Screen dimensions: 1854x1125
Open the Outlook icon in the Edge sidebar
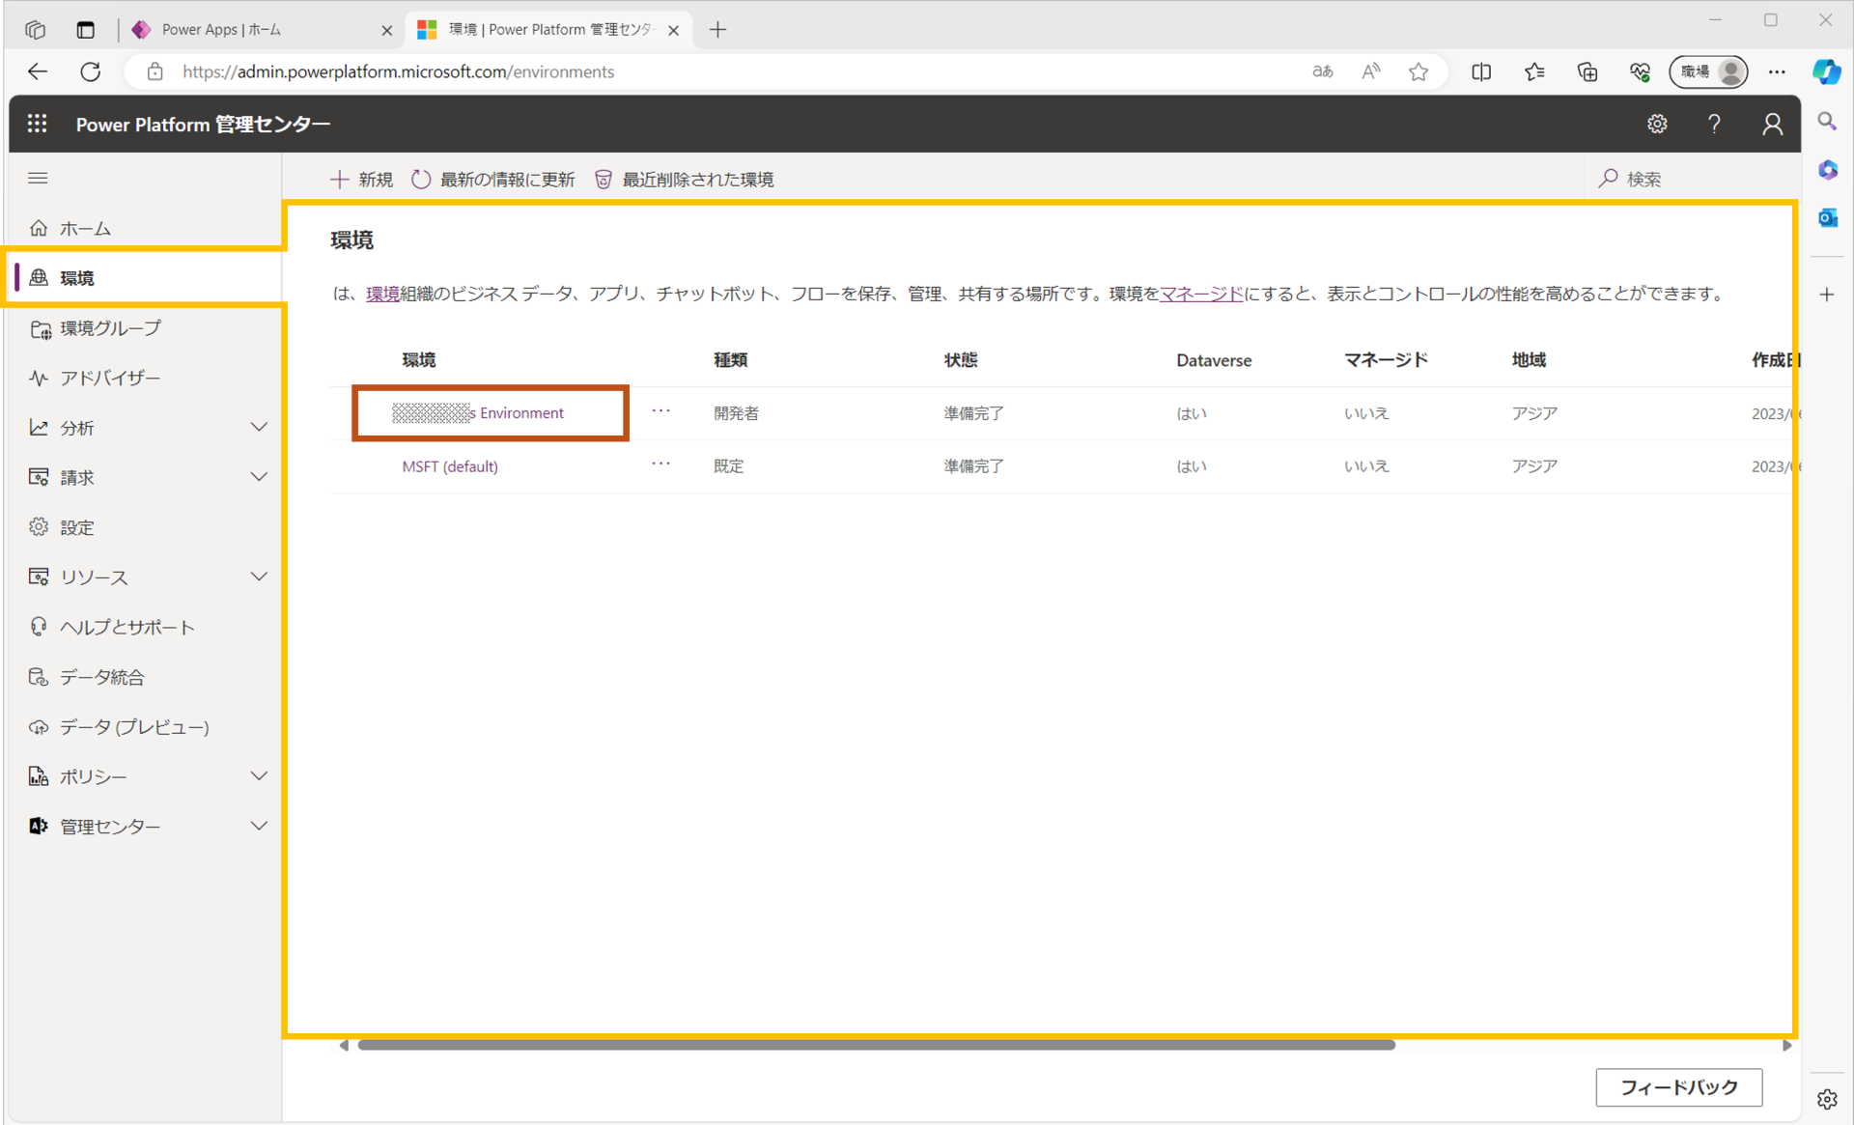coord(1827,218)
